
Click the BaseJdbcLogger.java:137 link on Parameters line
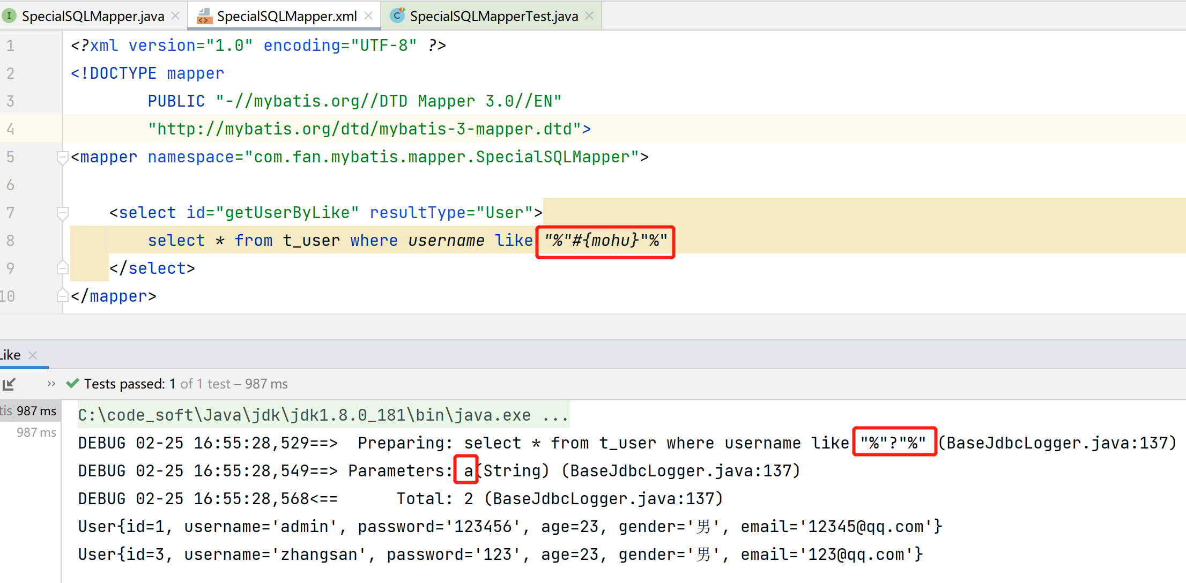pos(680,471)
